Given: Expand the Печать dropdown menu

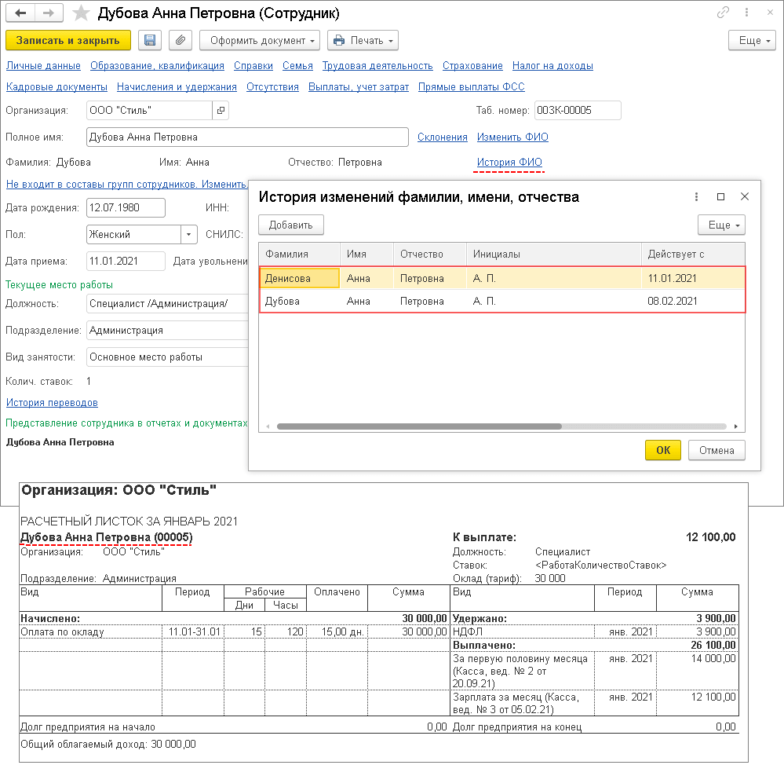Looking at the screenshot, I should tap(363, 40).
